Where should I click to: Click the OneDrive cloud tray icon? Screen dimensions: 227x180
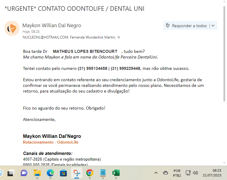(166, 173)
